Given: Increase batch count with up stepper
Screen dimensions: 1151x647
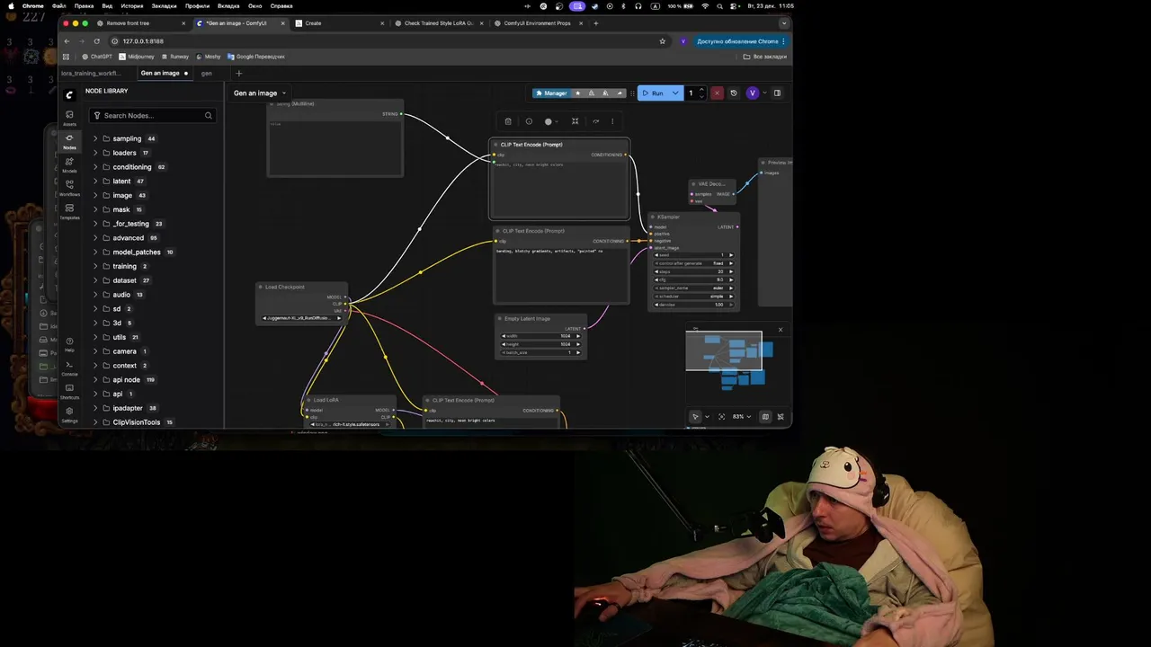Looking at the screenshot, I should [x=702, y=90].
